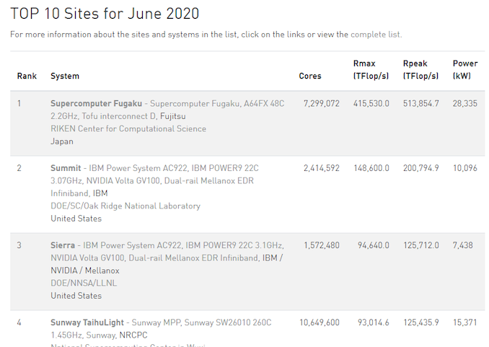489x347 pixels.
Task: Click rank number 1
Action: pos(19,104)
